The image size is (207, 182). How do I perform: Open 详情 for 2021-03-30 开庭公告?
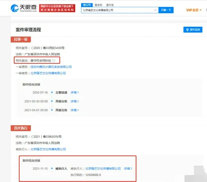pos(75,101)
